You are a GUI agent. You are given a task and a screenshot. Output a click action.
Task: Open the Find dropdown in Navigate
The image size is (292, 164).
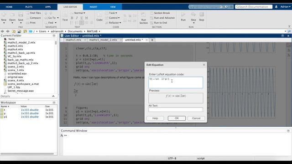tap(51, 23)
